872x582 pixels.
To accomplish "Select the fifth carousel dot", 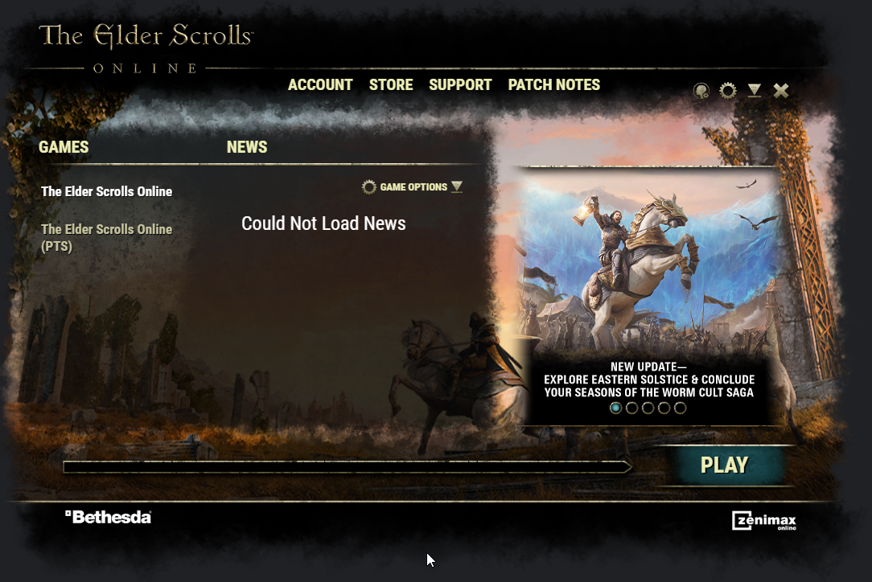I will click(x=680, y=408).
